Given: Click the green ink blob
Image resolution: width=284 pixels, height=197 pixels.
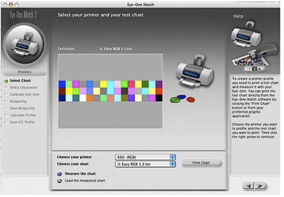Looking at the screenshot, I should pos(175,100).
